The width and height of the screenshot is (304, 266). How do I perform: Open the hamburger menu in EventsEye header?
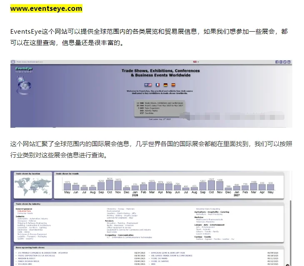(13, 62)
